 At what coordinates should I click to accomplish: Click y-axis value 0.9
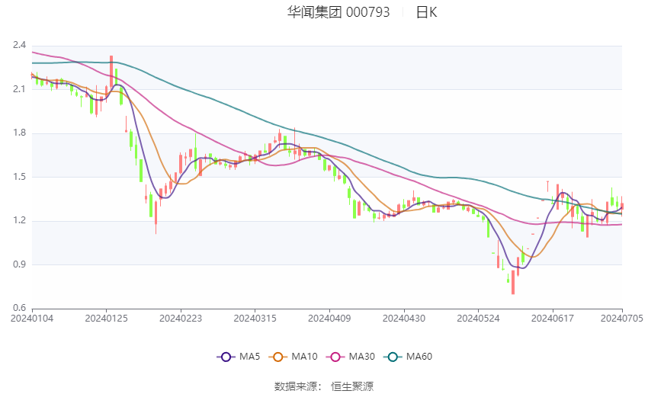point(19,264)
